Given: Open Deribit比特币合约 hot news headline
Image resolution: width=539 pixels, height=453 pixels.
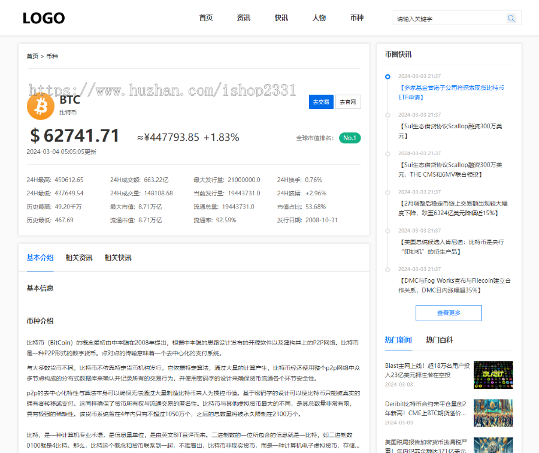Looking at the screenshot, I should coord(426,408).
